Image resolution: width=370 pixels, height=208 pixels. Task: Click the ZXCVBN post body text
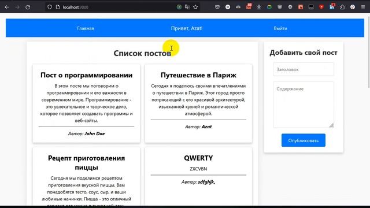coord(198,169)
